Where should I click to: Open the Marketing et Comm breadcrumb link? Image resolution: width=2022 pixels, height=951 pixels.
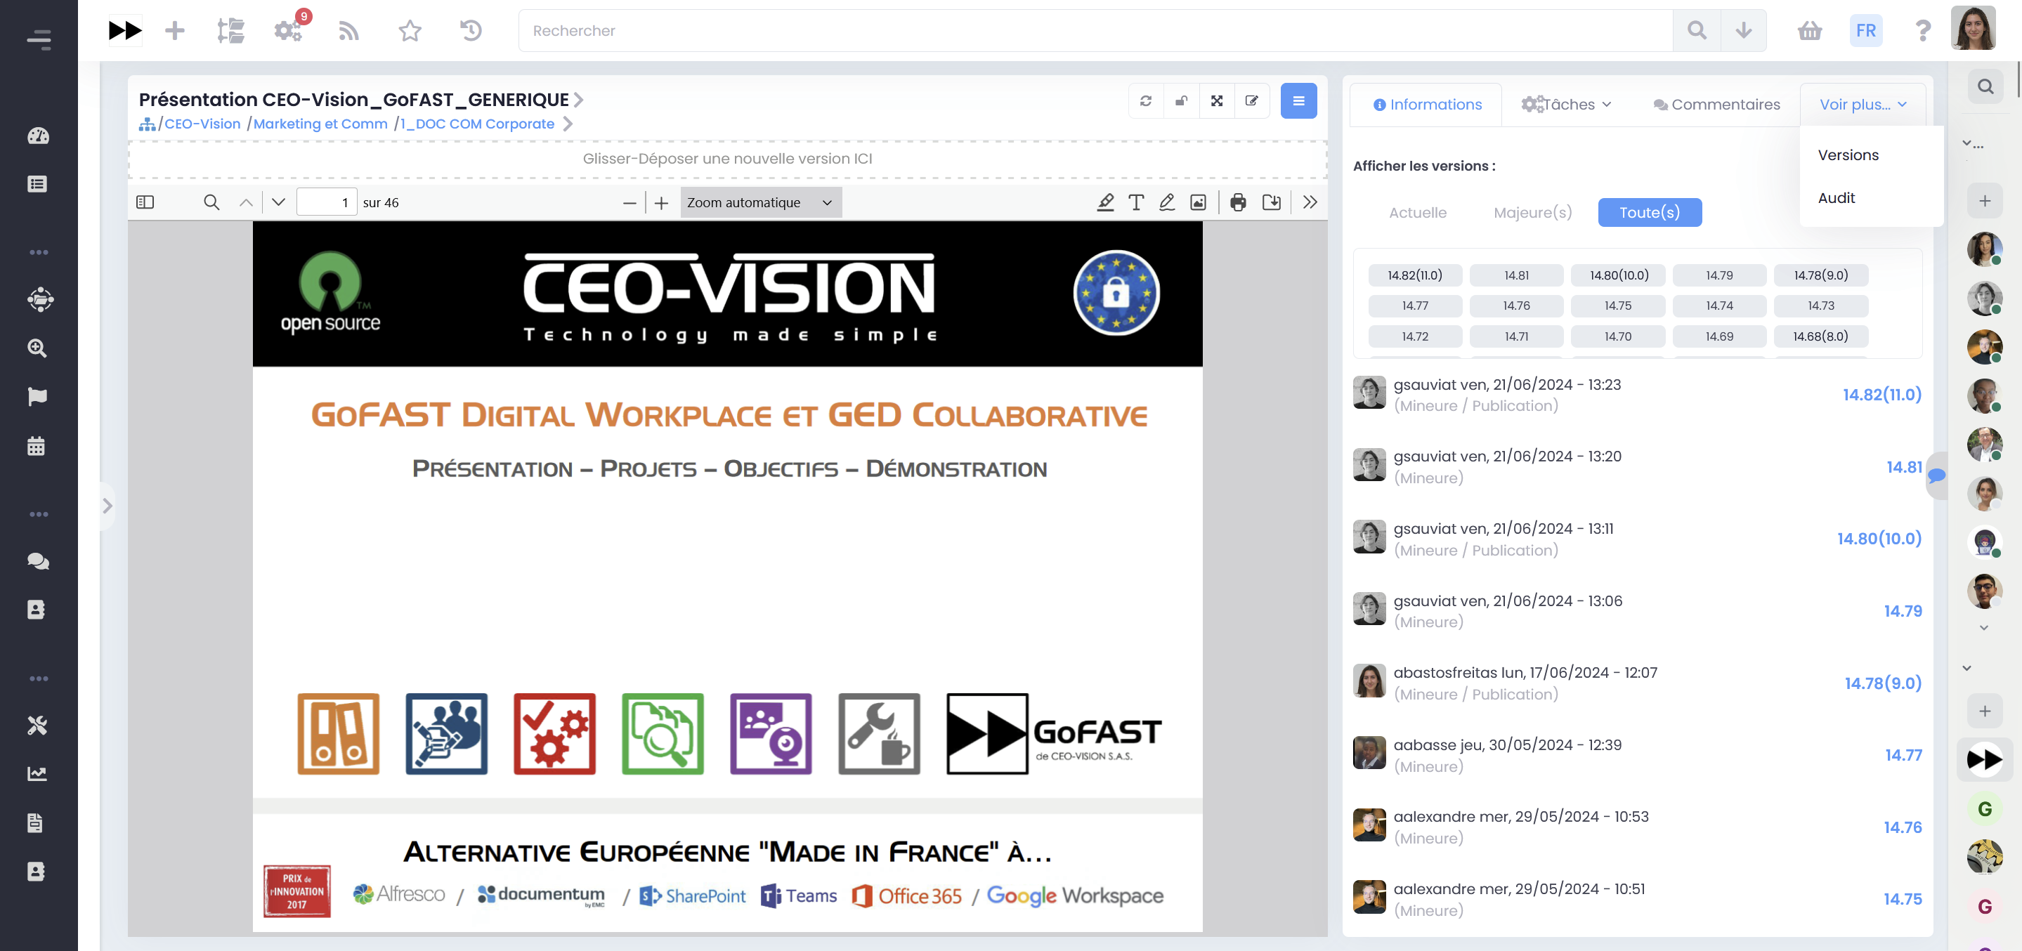tap(320, 123)
